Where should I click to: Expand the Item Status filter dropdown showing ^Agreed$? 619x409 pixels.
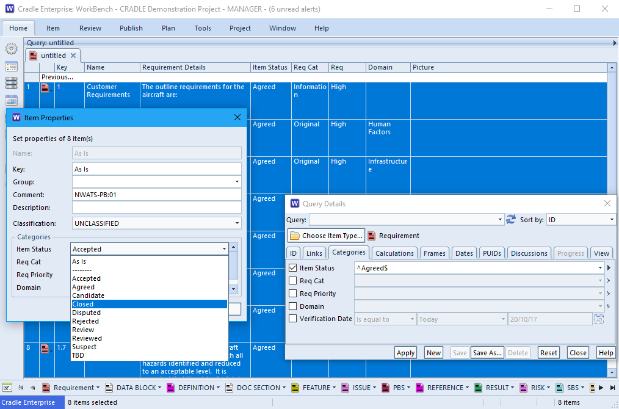click(600, 267)
